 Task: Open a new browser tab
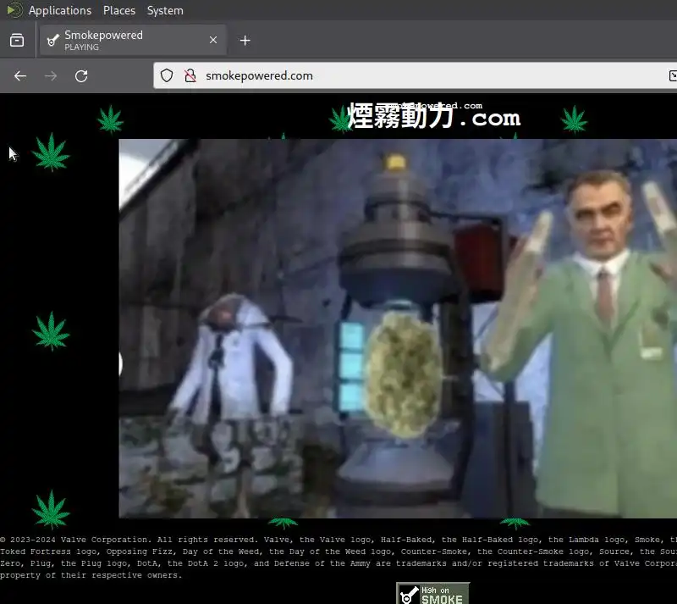click(245, 40)
